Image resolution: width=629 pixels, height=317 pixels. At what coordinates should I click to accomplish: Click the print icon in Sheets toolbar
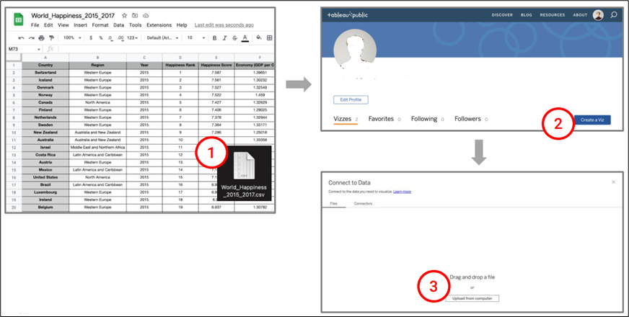pos(41,37)
